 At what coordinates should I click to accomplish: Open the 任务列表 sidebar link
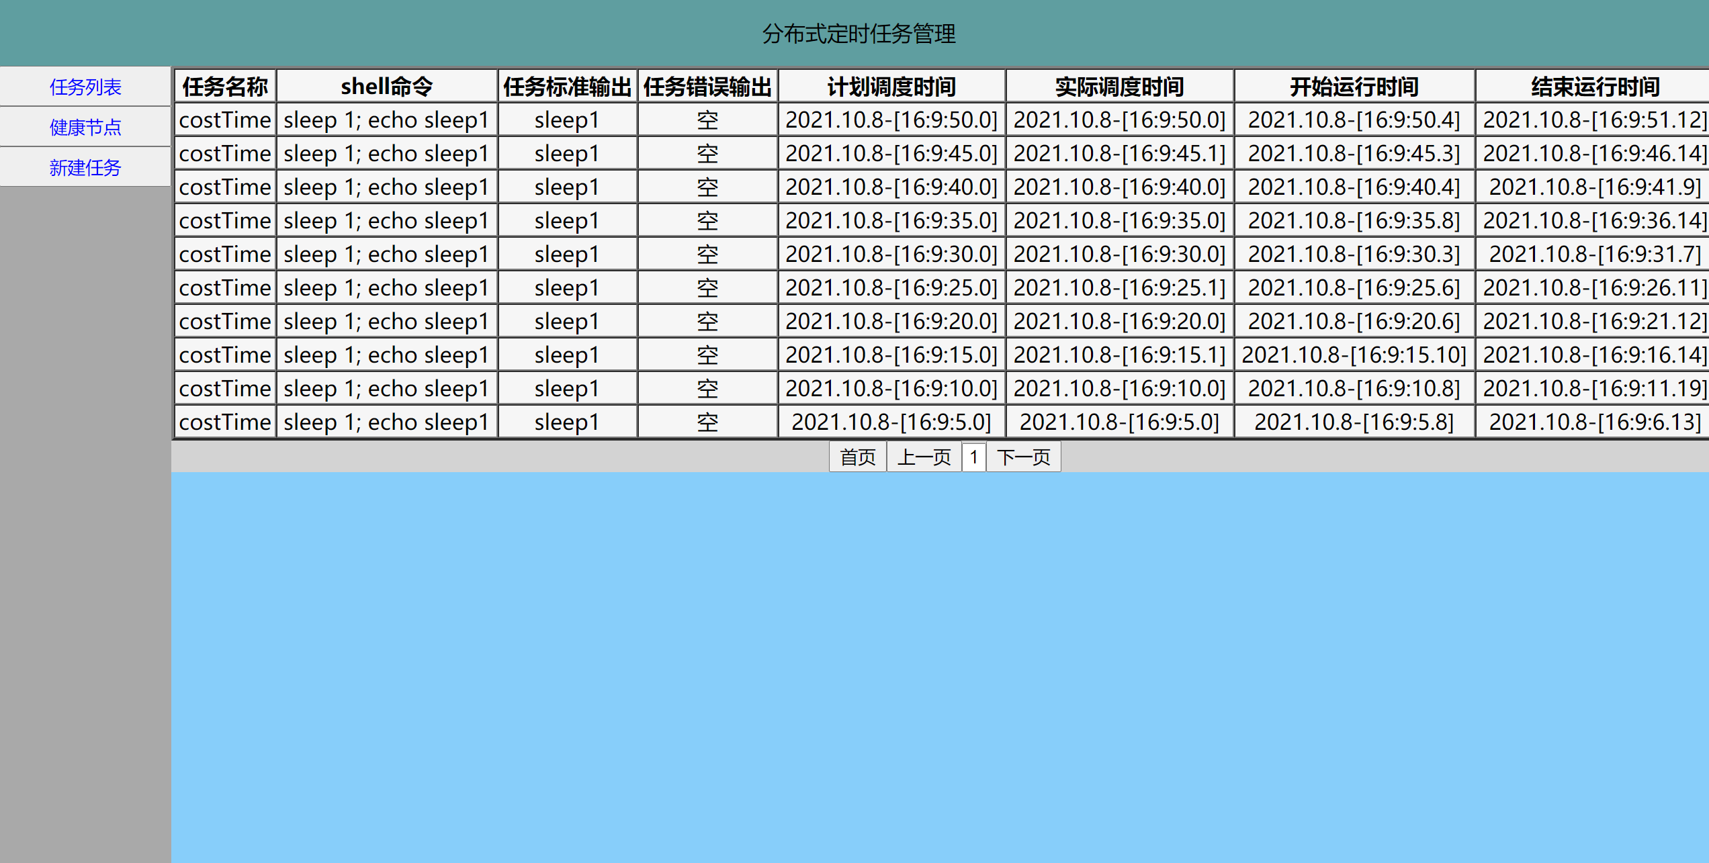coord(85,87)
